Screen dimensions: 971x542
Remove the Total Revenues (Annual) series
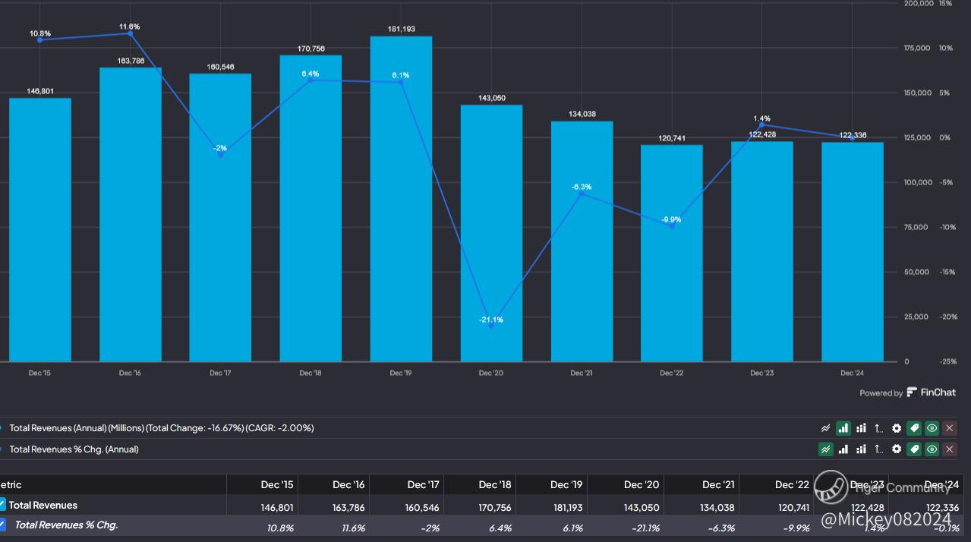click(950, 428)
